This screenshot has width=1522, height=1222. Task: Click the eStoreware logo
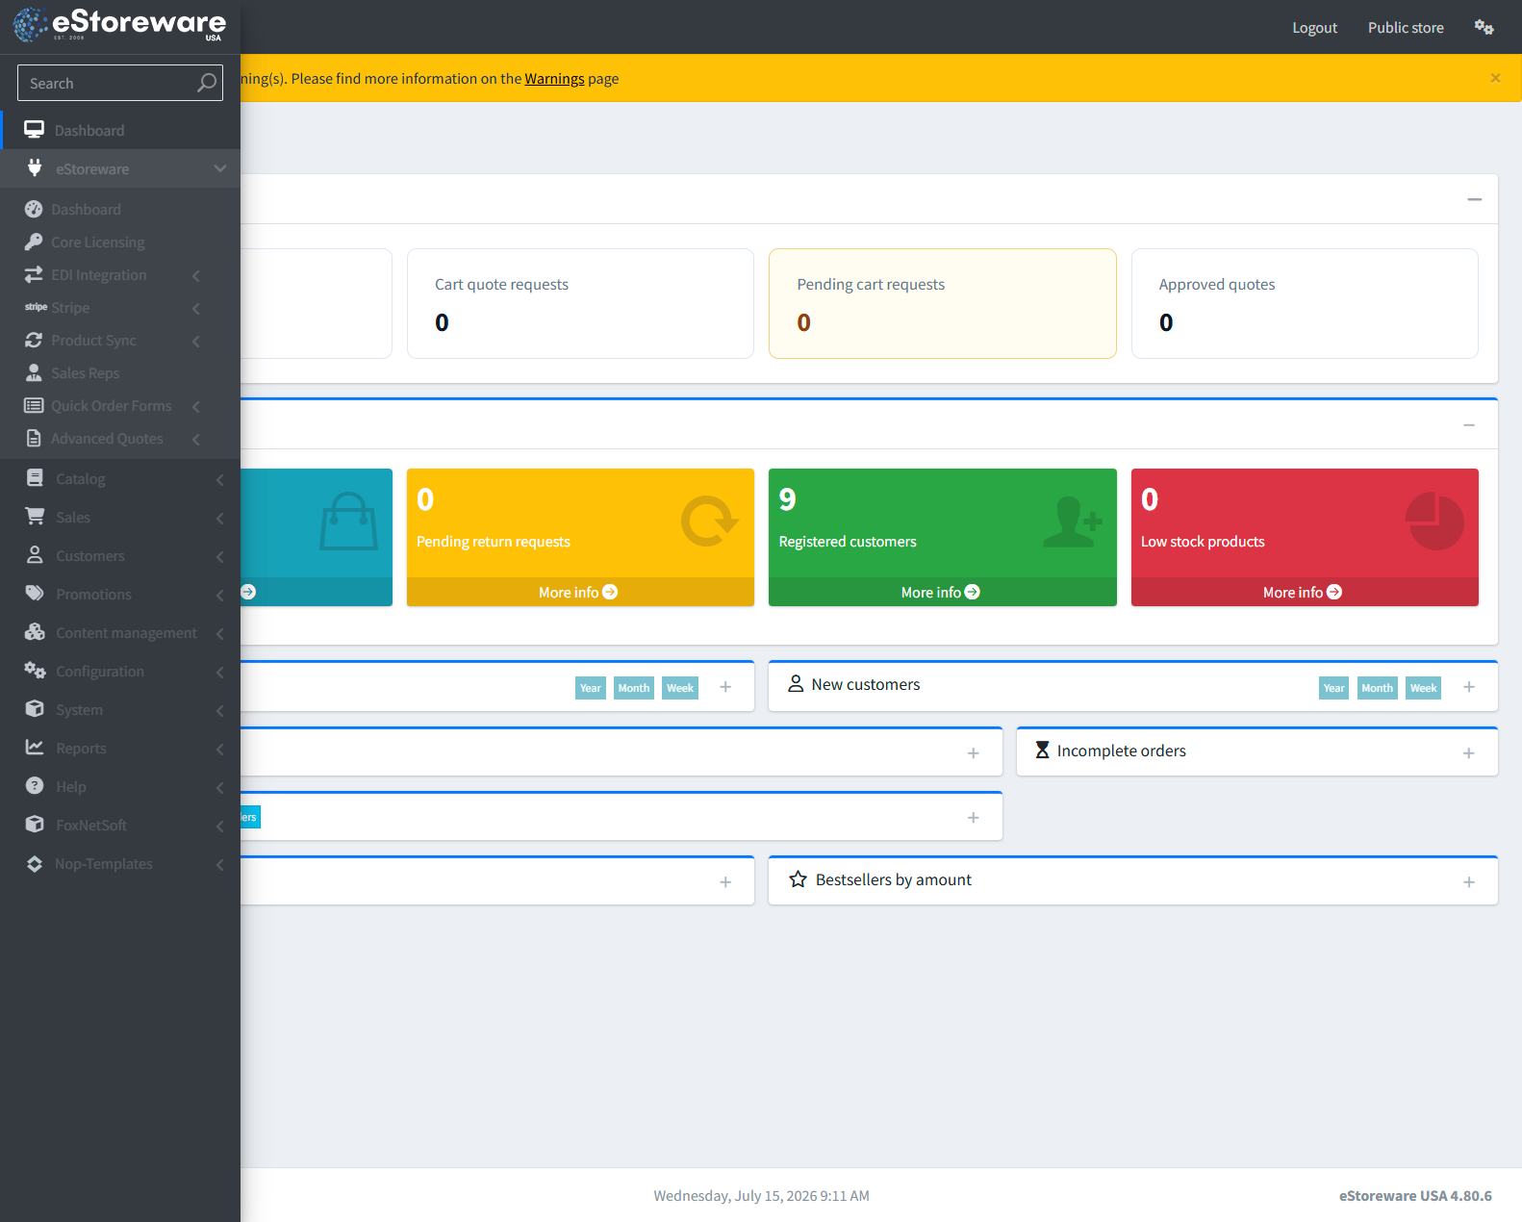[x=120, y=25]
